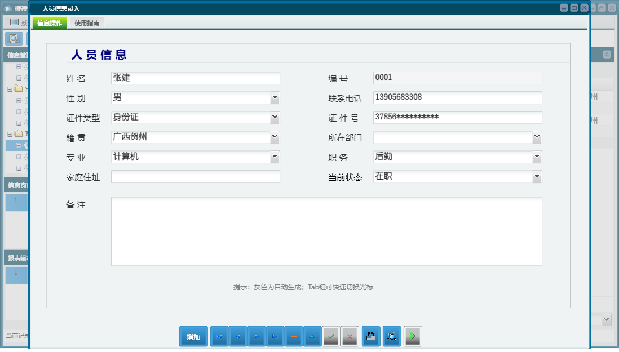
Task: Click the 联系电话 label
Action: (x=345, y=99)
